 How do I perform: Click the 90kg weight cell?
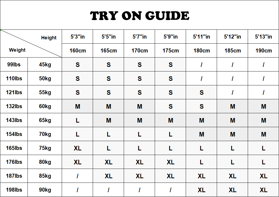pos(45,190)
